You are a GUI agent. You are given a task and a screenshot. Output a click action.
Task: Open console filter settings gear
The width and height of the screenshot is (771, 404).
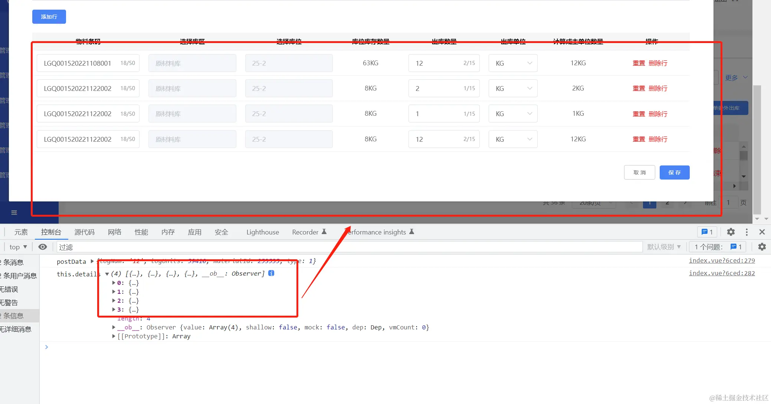[762, 247]
